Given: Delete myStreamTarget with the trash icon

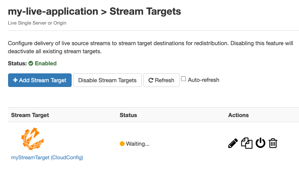Looking at the screenshot, I should pyautogui.click(x=273, y=143).
